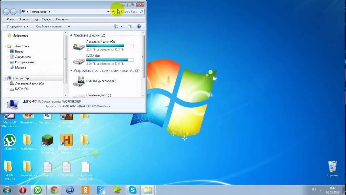This screenshot has width=346, height=195.
Task: Switch to Windows Explorer taskbar button
Action: tap(148, 190)
